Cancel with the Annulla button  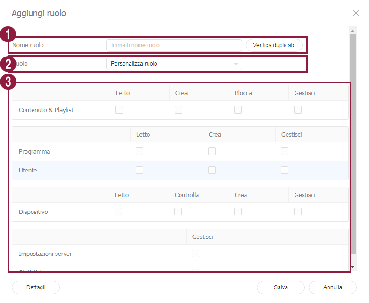click(333, 287)
